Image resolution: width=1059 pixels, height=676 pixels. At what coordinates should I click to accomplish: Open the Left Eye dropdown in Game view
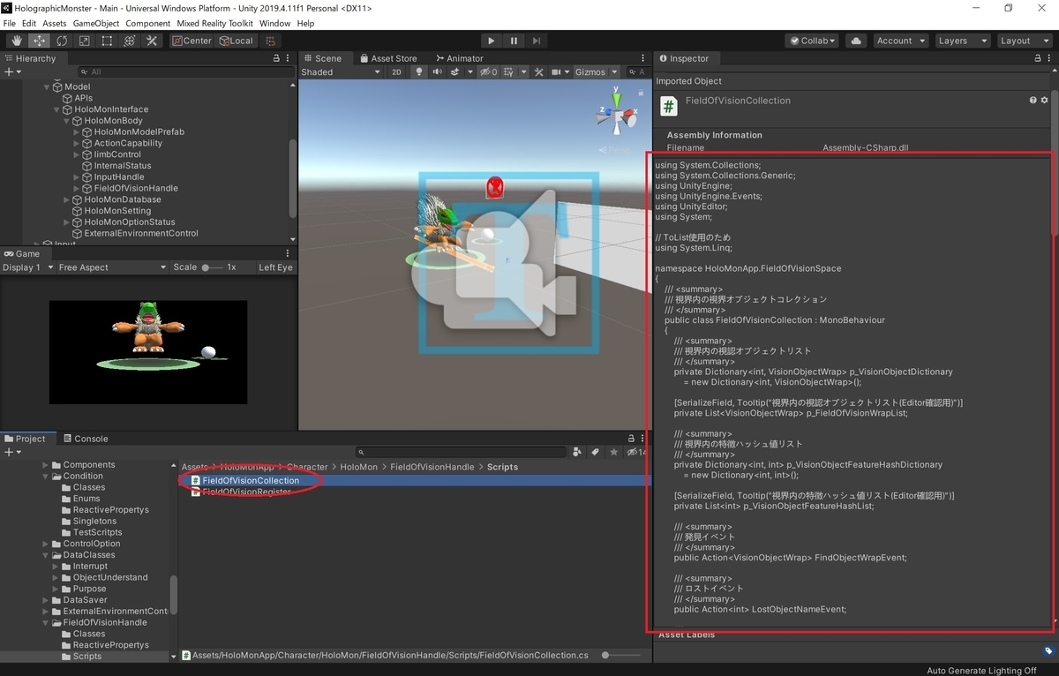tap(274, 267)
